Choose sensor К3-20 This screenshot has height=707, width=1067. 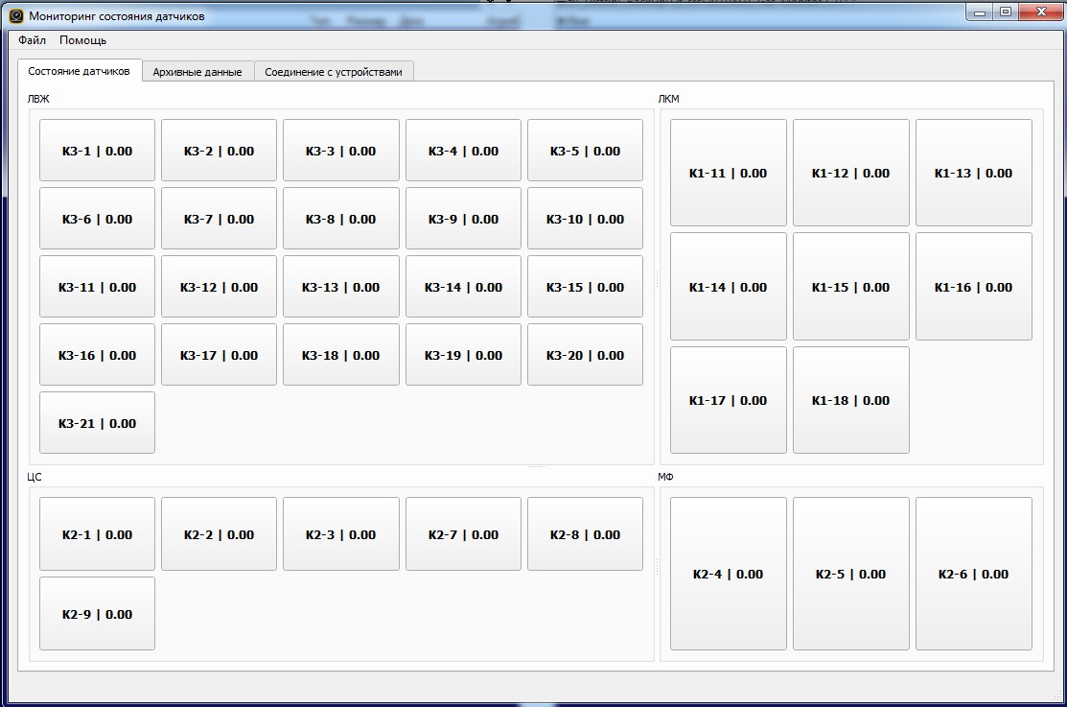coord(585,355)
